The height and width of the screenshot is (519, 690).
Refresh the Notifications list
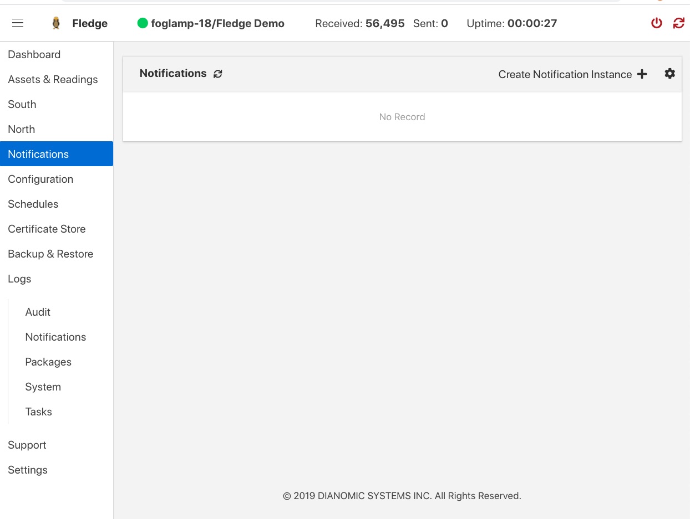[x=217, y=74]
